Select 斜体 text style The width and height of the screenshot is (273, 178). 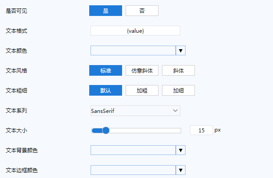(x=178, y=70)
